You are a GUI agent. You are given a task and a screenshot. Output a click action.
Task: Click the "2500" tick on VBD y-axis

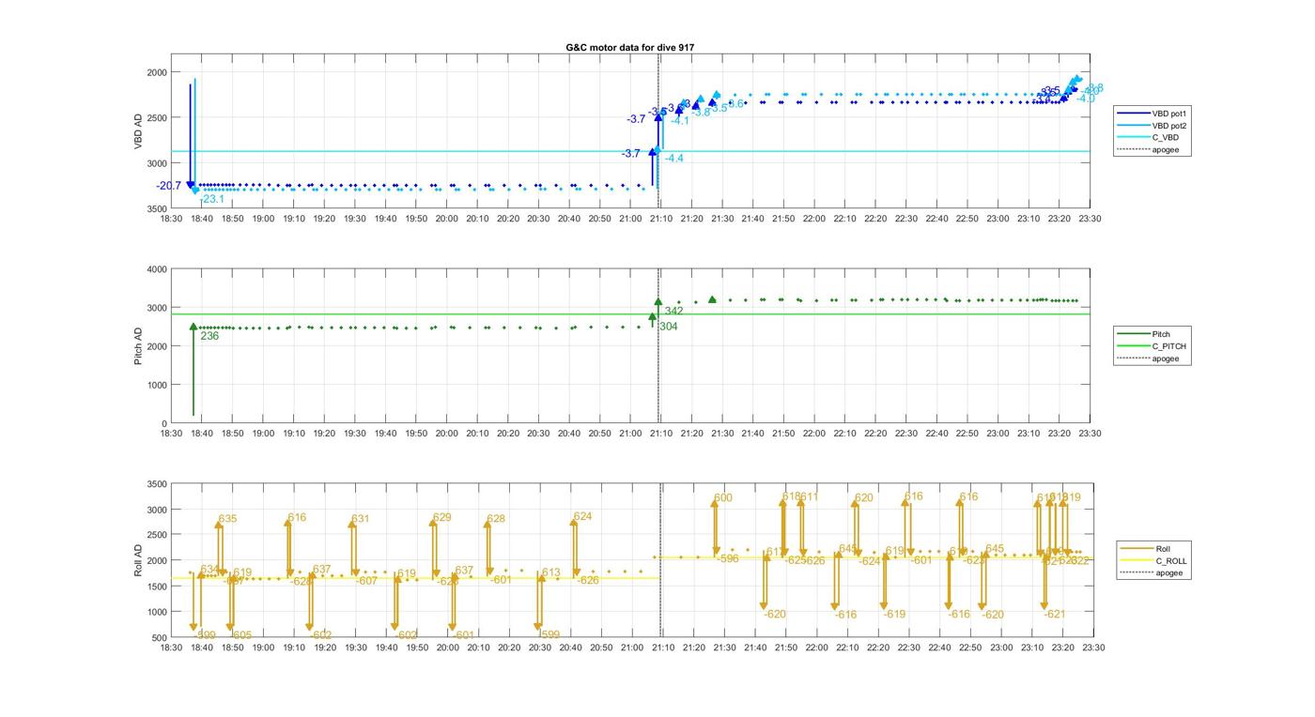pos(157,118)
